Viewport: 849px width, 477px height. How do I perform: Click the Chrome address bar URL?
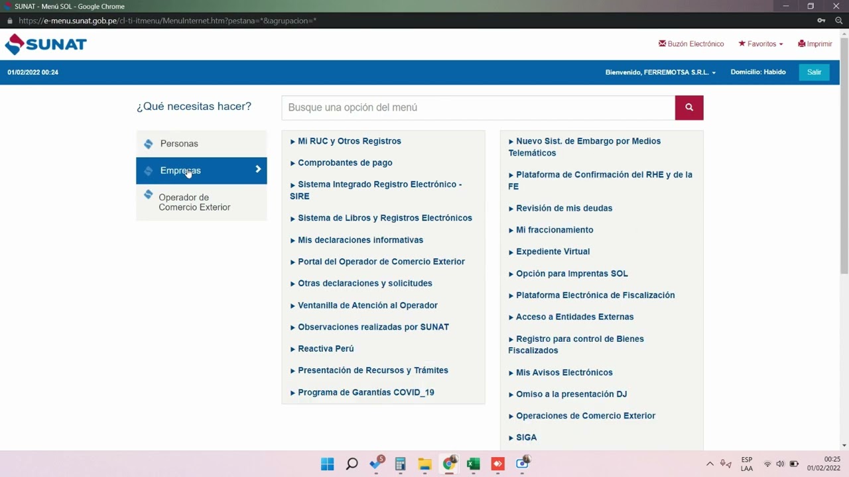tap(167, 21)
